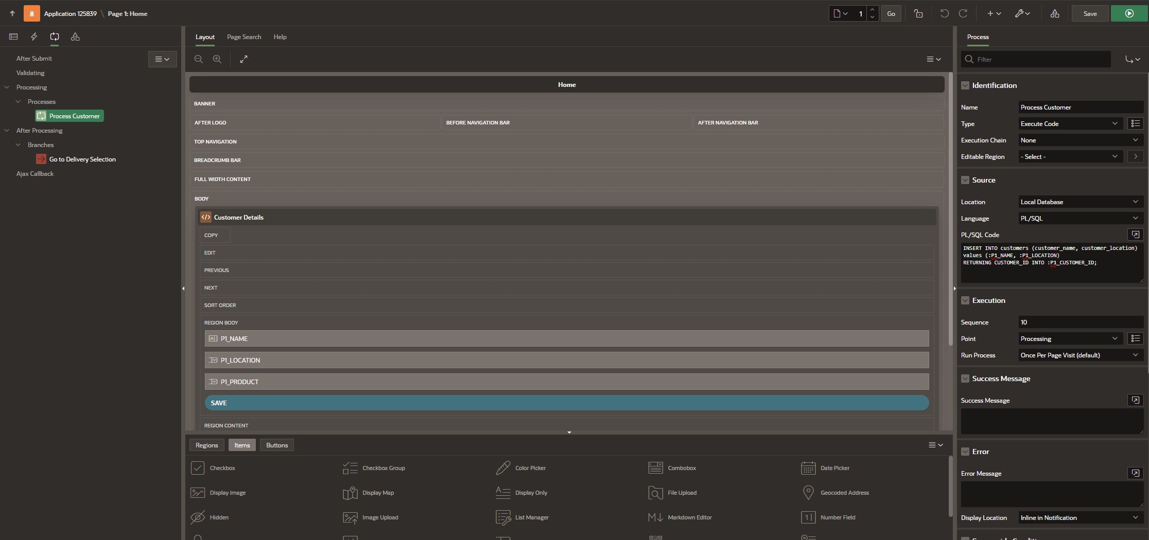The image size is (1149, 540).
Task: Click the Undo icon
Action: click(944, 13)
